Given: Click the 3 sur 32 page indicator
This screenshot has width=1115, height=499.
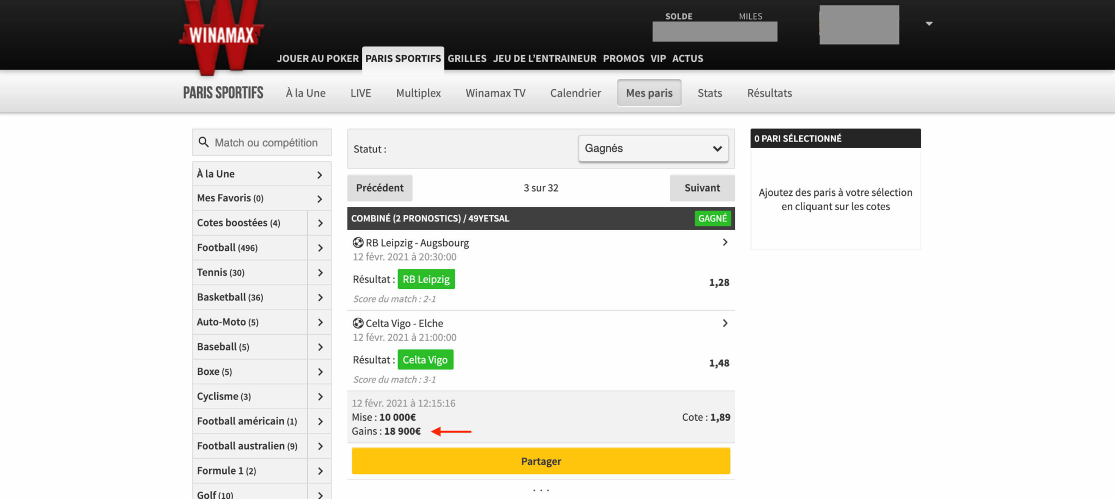Looking at the screenshot, I should pos(541,188).
